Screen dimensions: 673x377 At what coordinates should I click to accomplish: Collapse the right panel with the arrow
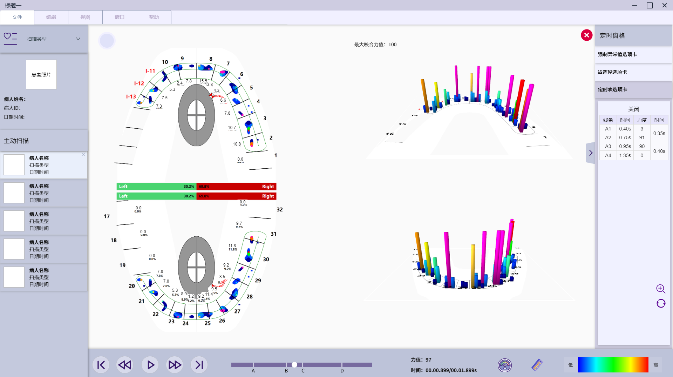591,153
